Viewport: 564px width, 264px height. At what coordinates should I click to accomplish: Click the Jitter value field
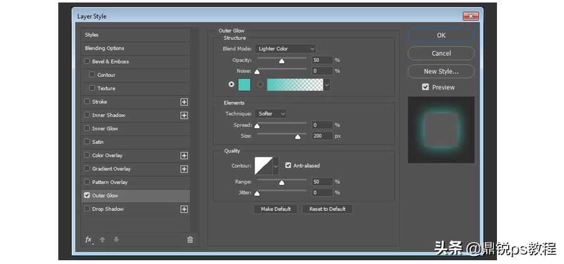tap(322, 193)
